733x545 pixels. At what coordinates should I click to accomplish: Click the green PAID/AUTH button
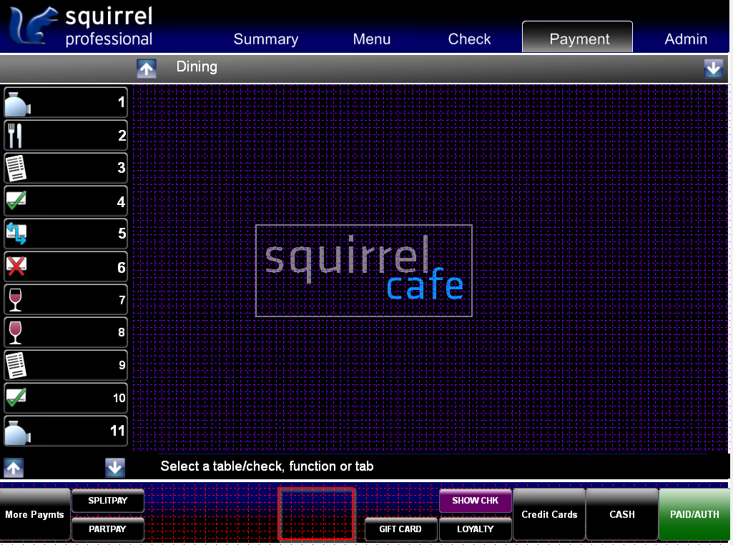click(x=694, y=514)
